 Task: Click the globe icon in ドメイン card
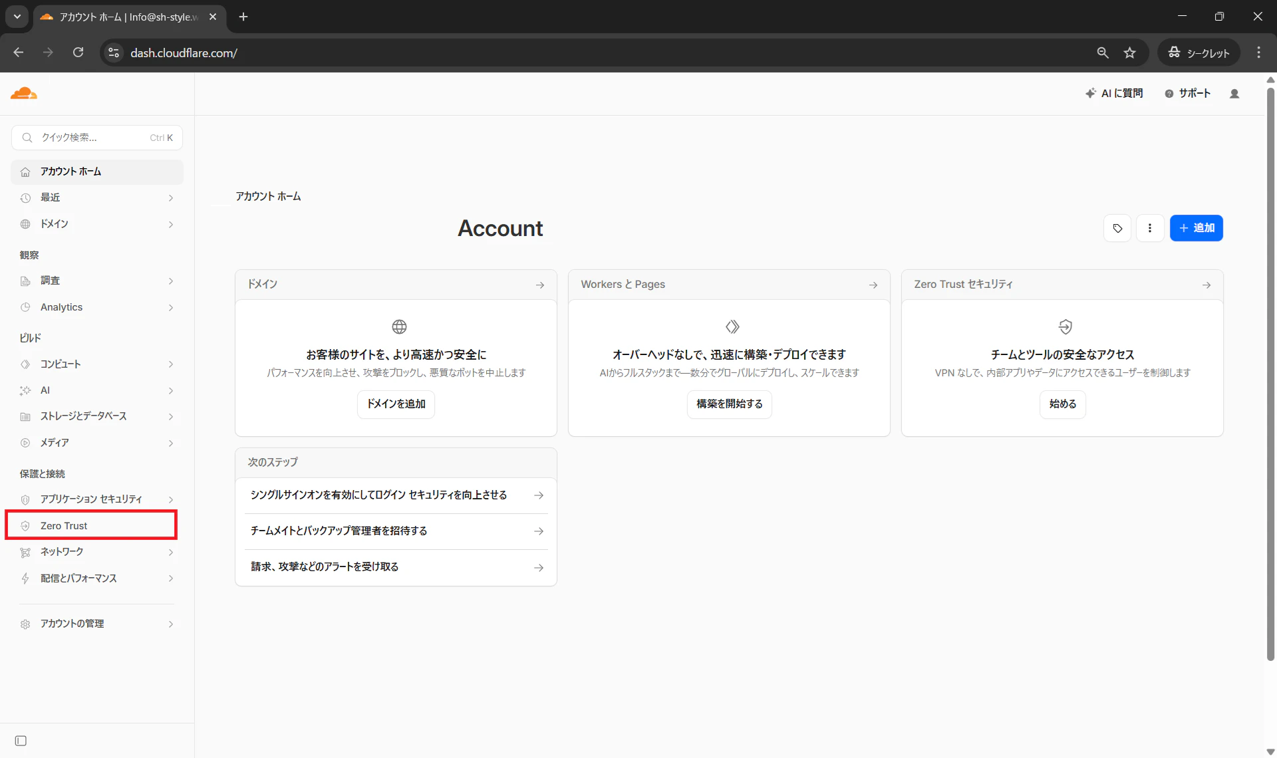[399, 326]
